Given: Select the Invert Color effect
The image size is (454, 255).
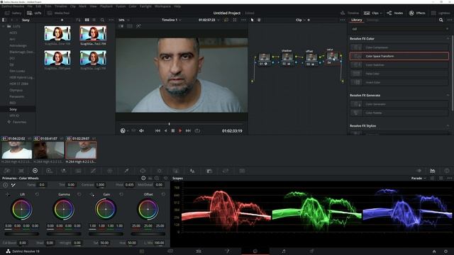Looking at the screenshot, I should tap(399, 82).
